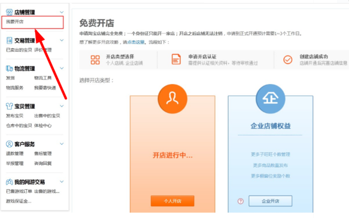Screen dimensions: 349x218
Task: Click the 我的网游交易 gamepad icon
Action: coord(9,182)
